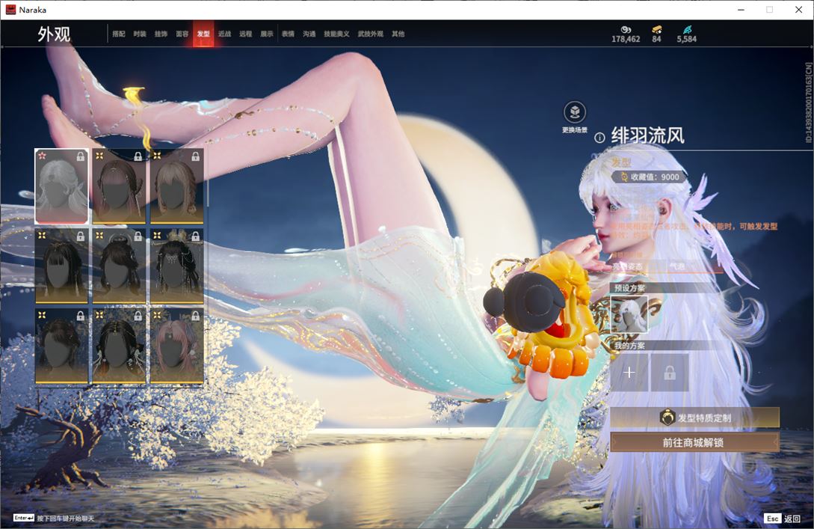Choose the light brown bob hairstyle thumbnail
The width and height of the screenshot is (814, 529).
(176, 186)
